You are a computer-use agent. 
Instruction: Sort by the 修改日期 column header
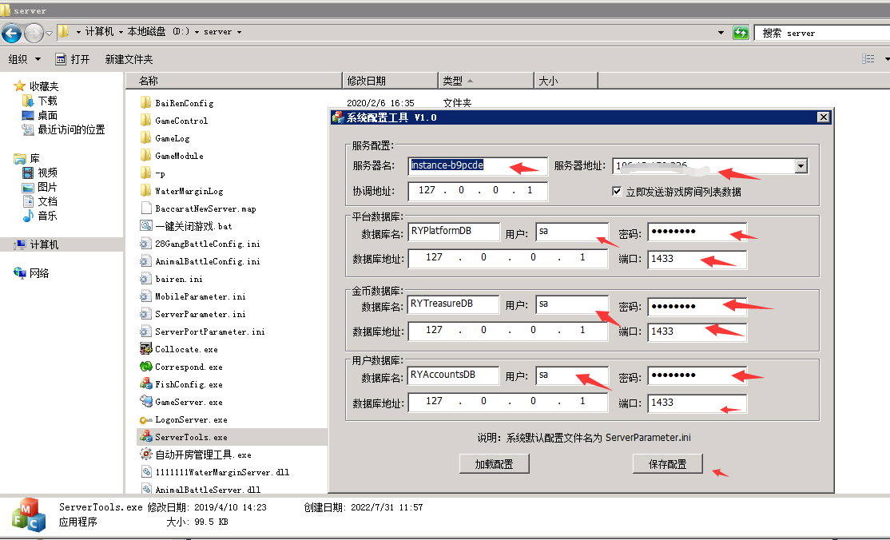391,81
